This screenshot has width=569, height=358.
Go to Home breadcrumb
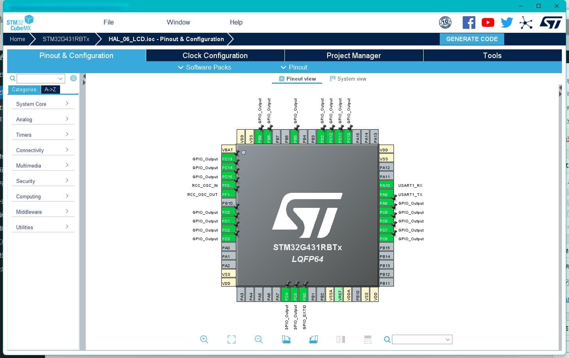[x=17, y=39]
